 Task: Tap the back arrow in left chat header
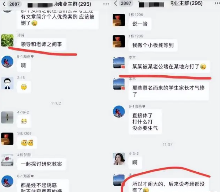(4, 4)
